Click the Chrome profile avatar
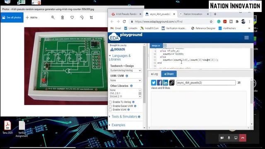Screen dimensions: 265x149 tap(243, 22)
